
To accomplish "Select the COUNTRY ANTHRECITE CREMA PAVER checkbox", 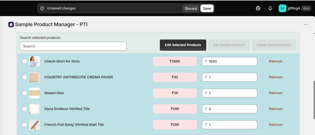I will [24, 77].
